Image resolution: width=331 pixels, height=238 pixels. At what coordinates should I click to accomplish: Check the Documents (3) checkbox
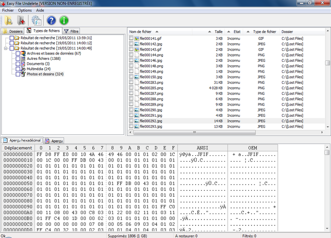(18, 64)
